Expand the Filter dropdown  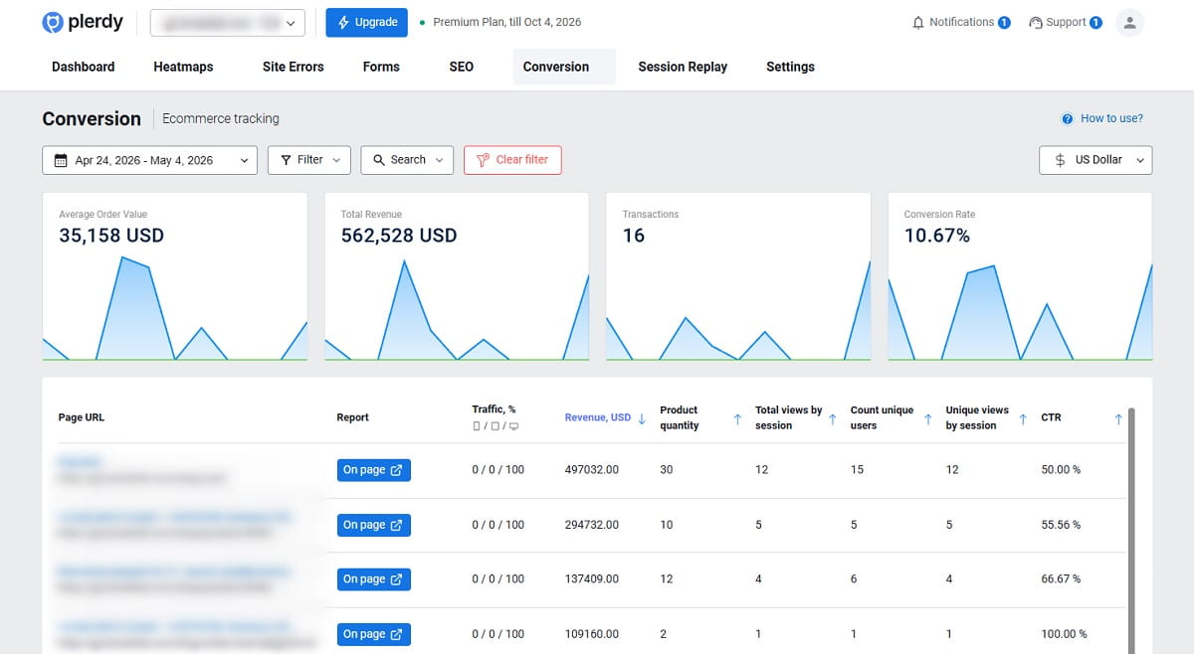click(309, 160)
